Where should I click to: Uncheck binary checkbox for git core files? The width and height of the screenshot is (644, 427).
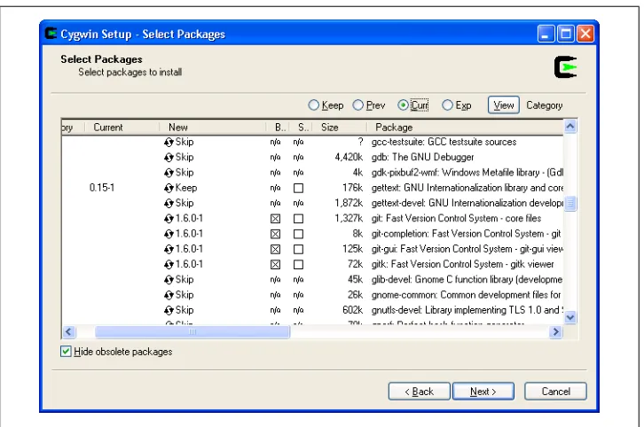click(276, 219)
